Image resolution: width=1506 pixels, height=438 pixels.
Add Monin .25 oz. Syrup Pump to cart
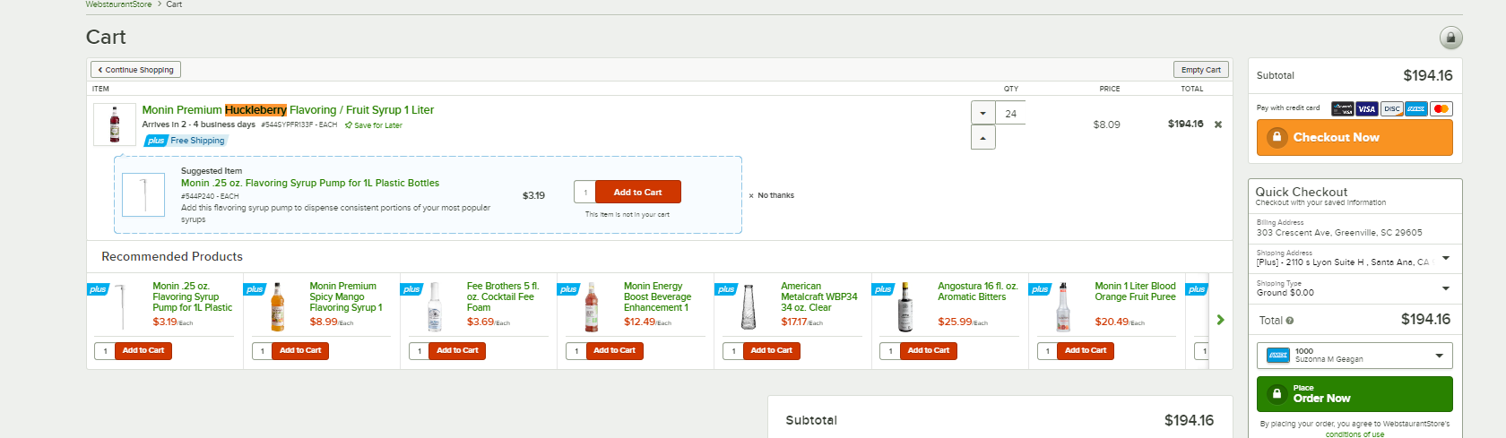[x=143, y=351]
